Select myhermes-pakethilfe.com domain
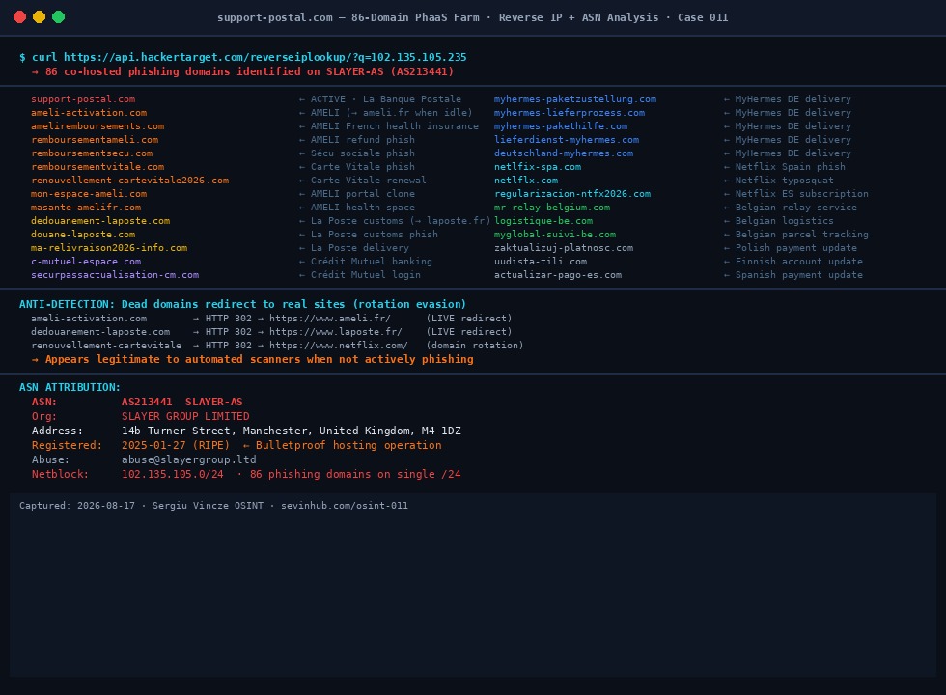This screenshot has width=946, height=695. (561, 126)
